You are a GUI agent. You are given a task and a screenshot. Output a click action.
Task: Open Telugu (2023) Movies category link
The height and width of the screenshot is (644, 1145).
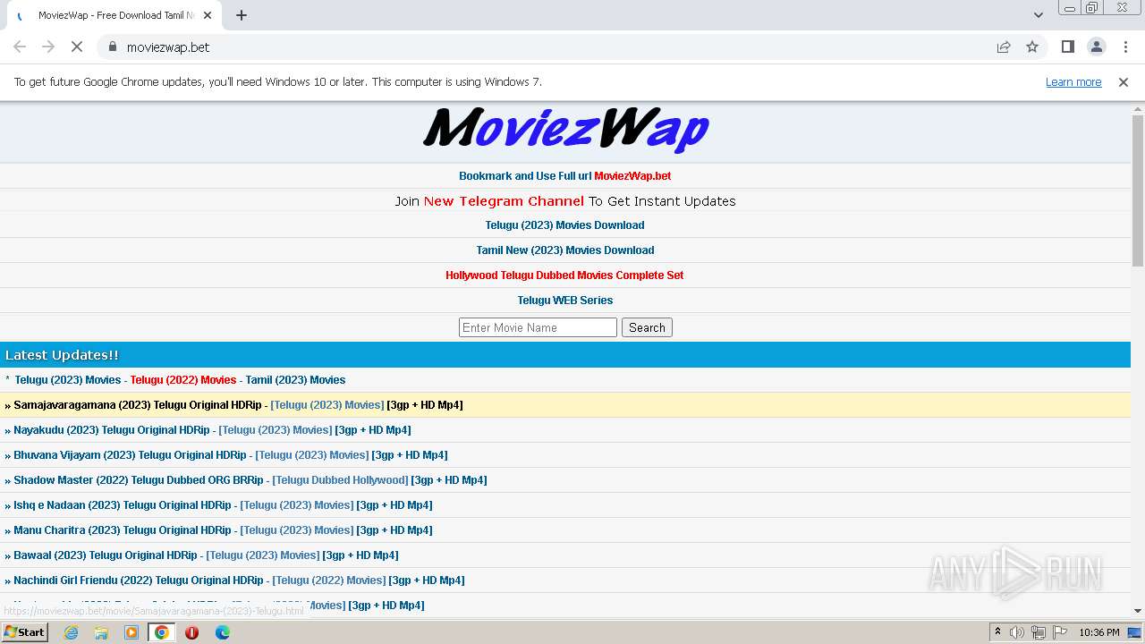coord(68,380)
